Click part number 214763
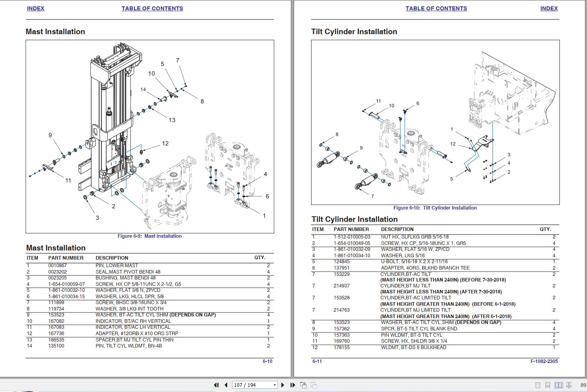Image resolution: width=587 pixels, height=392 pixels. pos(341,310)
